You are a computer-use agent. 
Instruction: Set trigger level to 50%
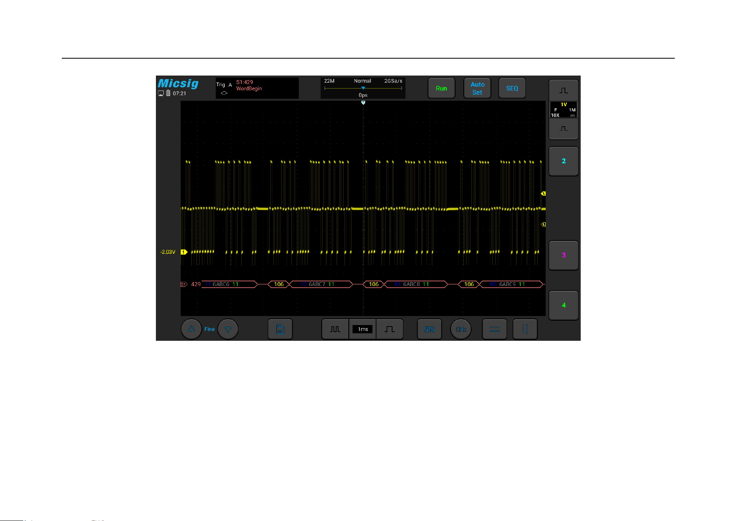point(429,329)
